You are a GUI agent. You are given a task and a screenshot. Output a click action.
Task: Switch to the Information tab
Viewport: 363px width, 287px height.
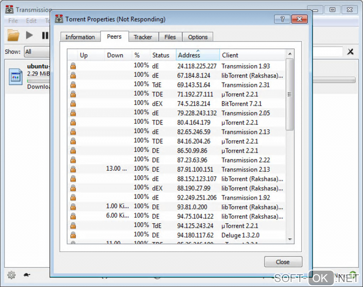tap(80, 37)
